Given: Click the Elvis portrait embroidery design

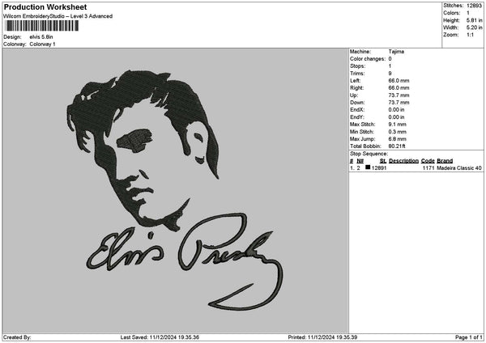Looking at the screenshot, I should tap(143, 150).
